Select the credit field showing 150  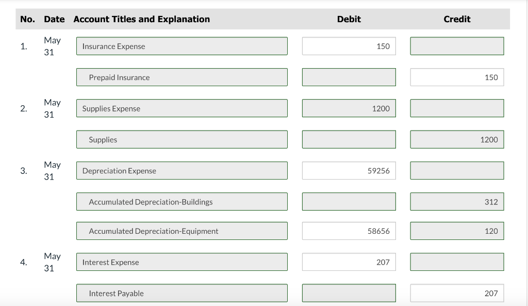click(x=457, y=77)
